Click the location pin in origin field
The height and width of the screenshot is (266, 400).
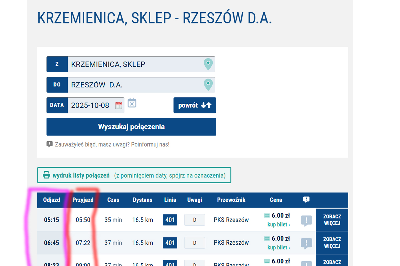click(x=208, y=64)
